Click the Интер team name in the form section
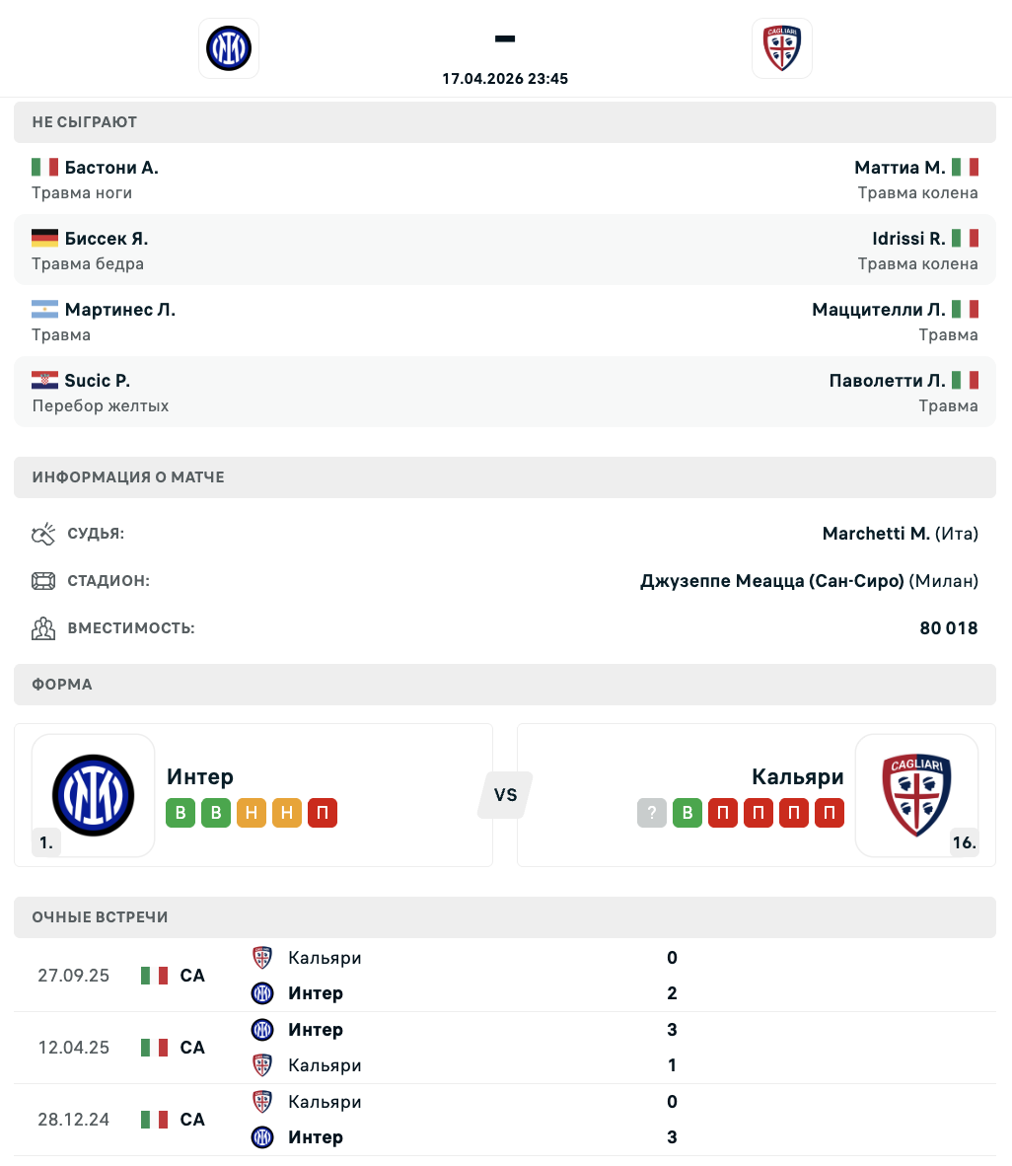This screenshot has height=1166, width=1012. (200, 776)
